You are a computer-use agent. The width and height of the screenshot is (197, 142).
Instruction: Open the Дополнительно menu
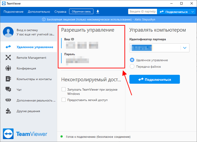pyautogui.click(x=39, y=12)
